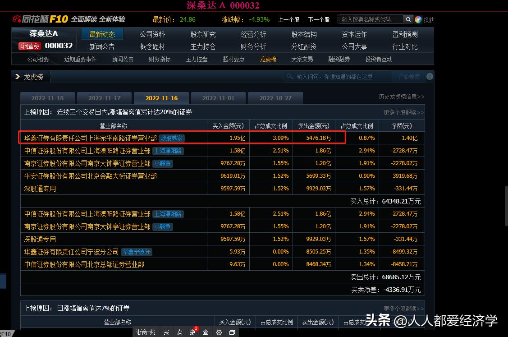This screenshot has width=508, height=337.
Task: Open the 行业对比 menu
Action: tap(405, 47)
